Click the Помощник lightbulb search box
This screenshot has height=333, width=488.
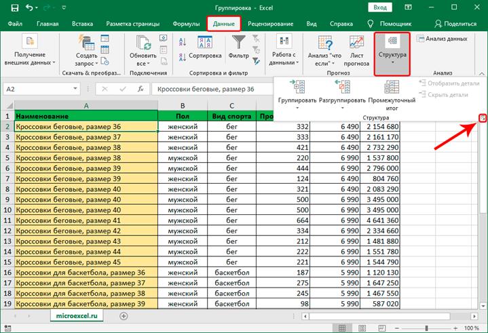click(390, 24)
